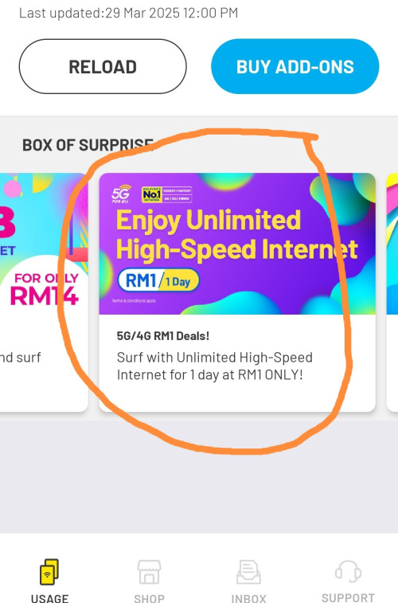Switch to the SHOP tab label

(149, 598)
